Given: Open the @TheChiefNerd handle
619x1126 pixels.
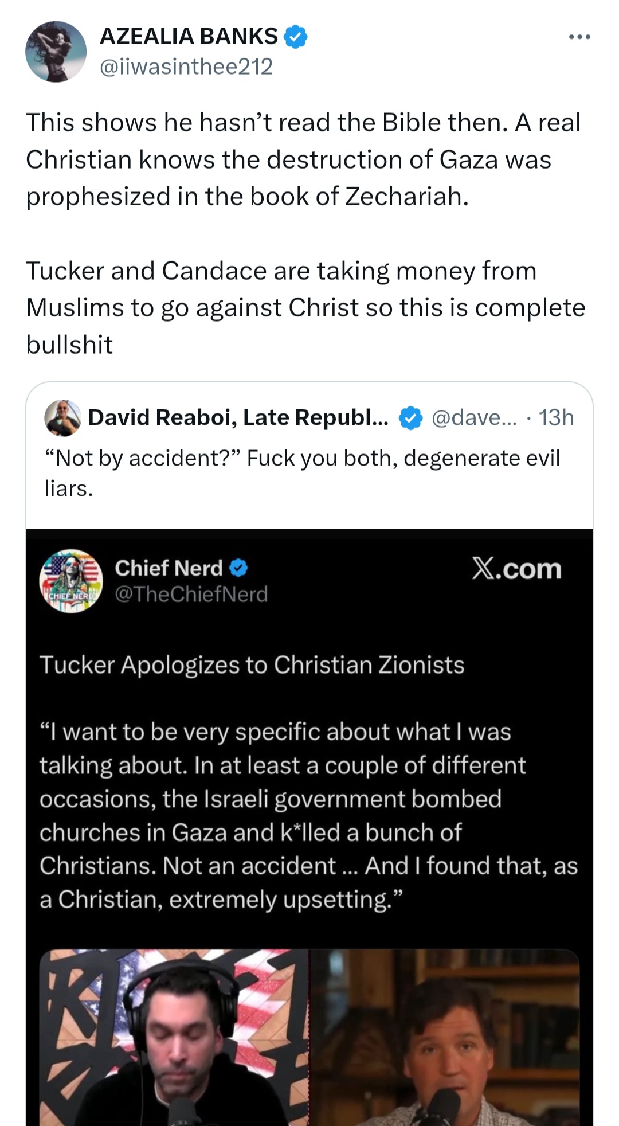Looking at the screenshot, I should pos(191,594).
